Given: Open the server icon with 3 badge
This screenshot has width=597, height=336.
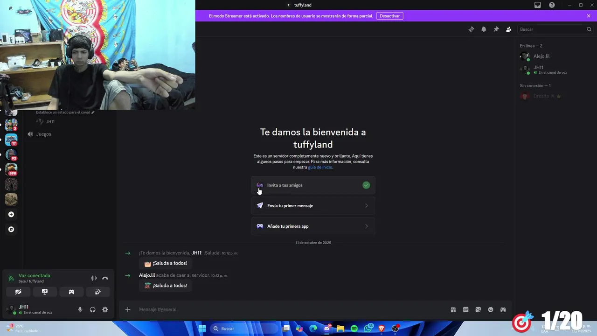Looking at the screenshot, I should [x=11, y=125].
